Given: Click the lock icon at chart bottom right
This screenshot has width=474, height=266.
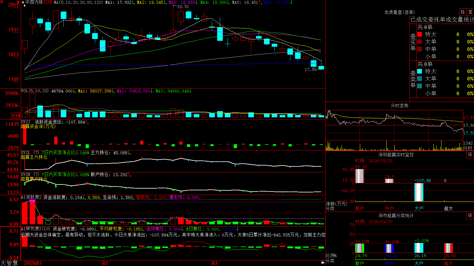Looking at the screenshot, I should click(x=323, y=262).
